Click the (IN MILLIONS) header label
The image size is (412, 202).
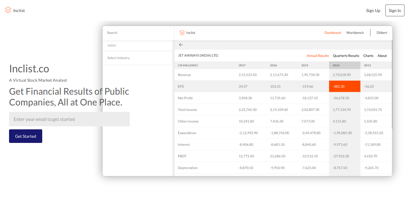click(188, 65)
